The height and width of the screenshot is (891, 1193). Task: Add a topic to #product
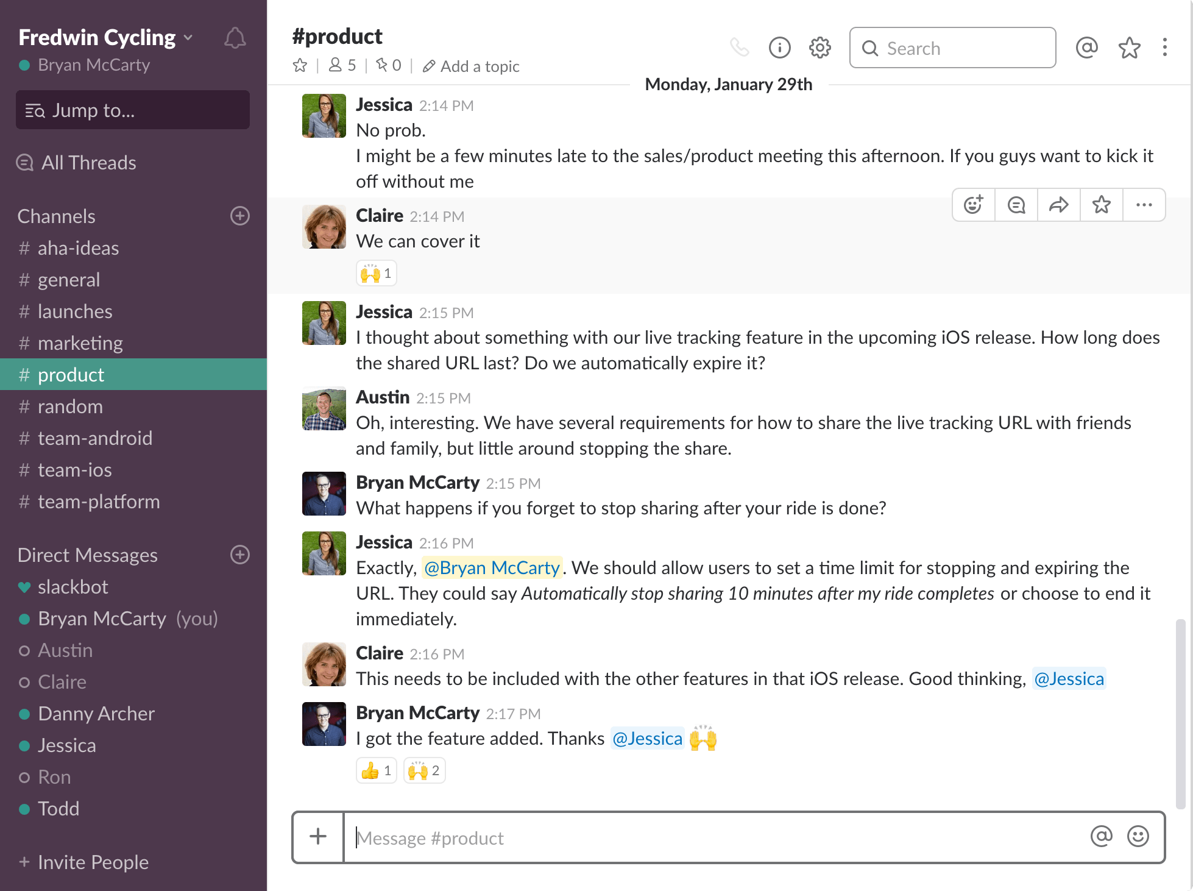pyautogui.click(x=479, y=66)
